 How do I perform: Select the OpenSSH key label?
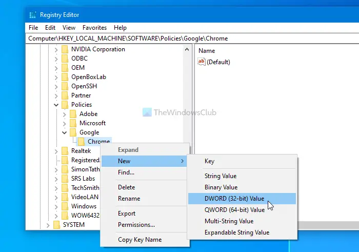pyautogui.click(x=84, y=86)
